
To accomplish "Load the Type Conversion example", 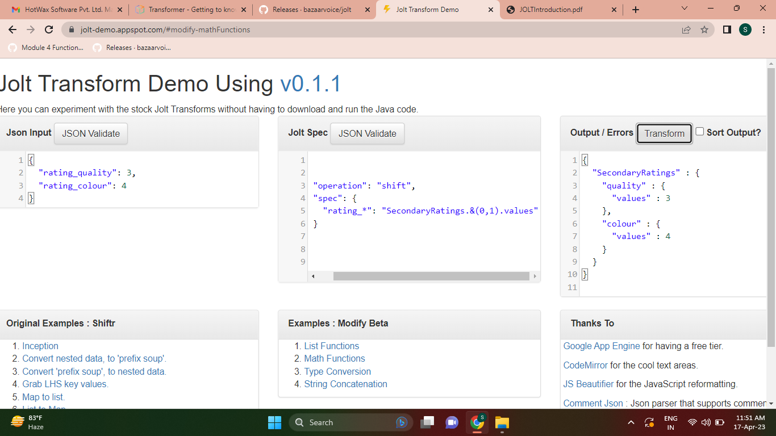I will (x=337, y=371).
